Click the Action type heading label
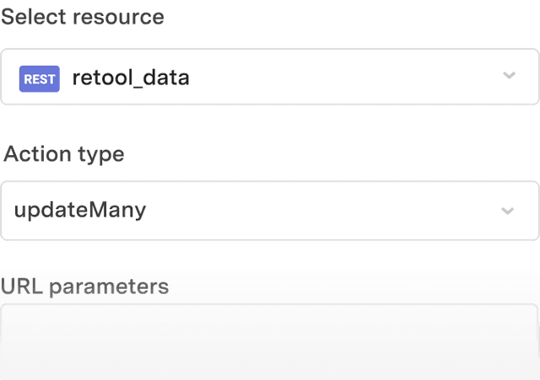 (64, 154)
